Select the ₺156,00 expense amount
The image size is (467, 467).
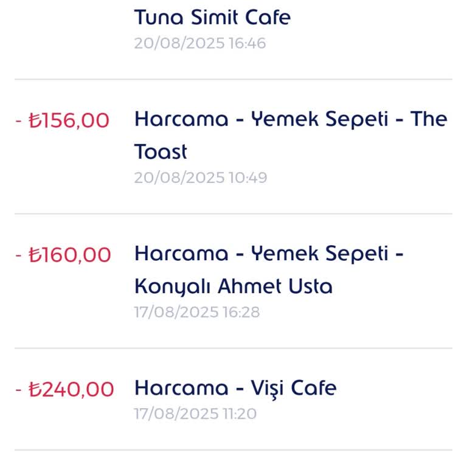(x=63, y=120)
